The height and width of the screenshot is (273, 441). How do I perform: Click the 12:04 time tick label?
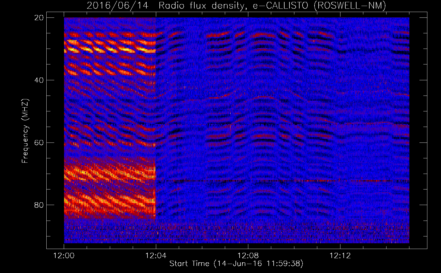156,256
